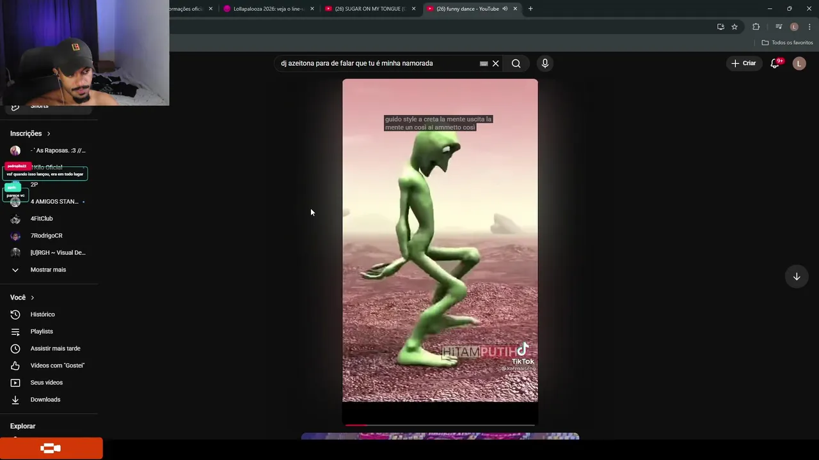Open the 7RodrigoCR channel avatar
Viewport: 819px width, 460px height.
coord(15,236)
